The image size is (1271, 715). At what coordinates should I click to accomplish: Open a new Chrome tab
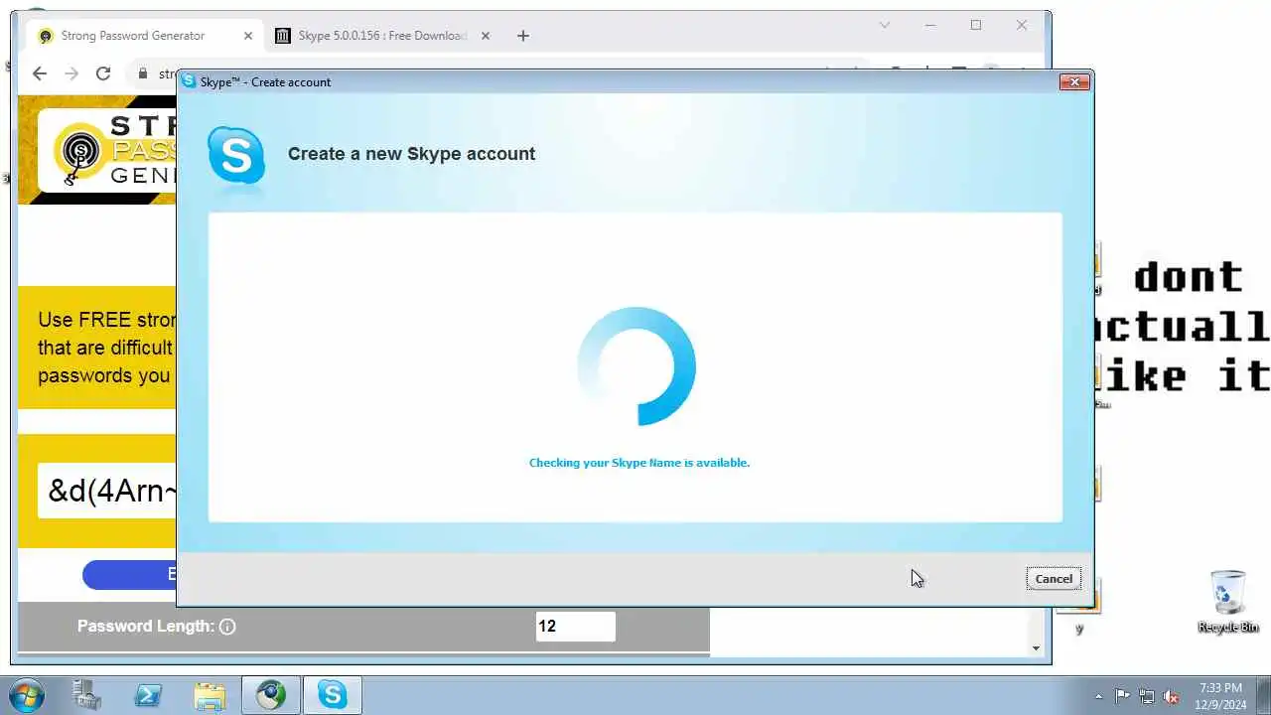click(523, 36)
